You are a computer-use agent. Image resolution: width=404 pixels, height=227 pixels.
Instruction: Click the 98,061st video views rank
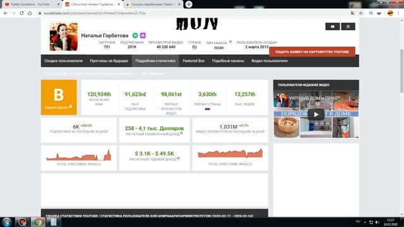(x=171, y=95)
